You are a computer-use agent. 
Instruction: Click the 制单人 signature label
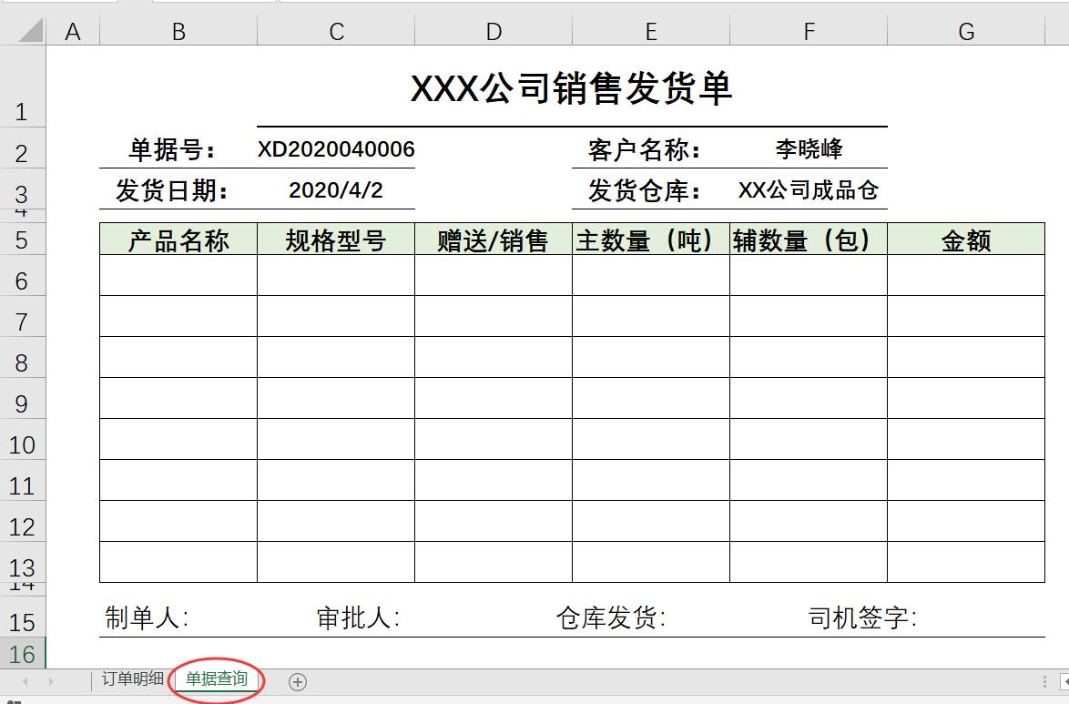pos(147,617)
